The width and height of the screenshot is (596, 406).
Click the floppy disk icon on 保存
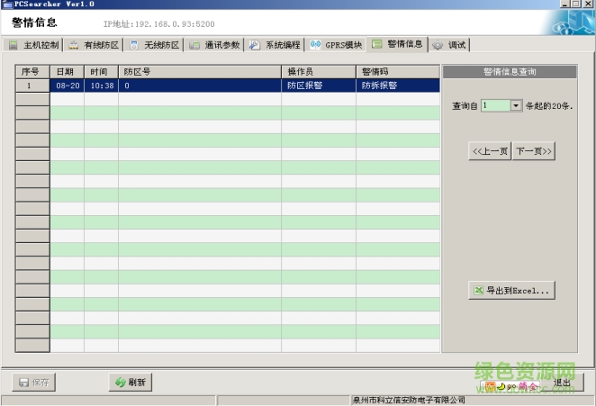point(23,383)
